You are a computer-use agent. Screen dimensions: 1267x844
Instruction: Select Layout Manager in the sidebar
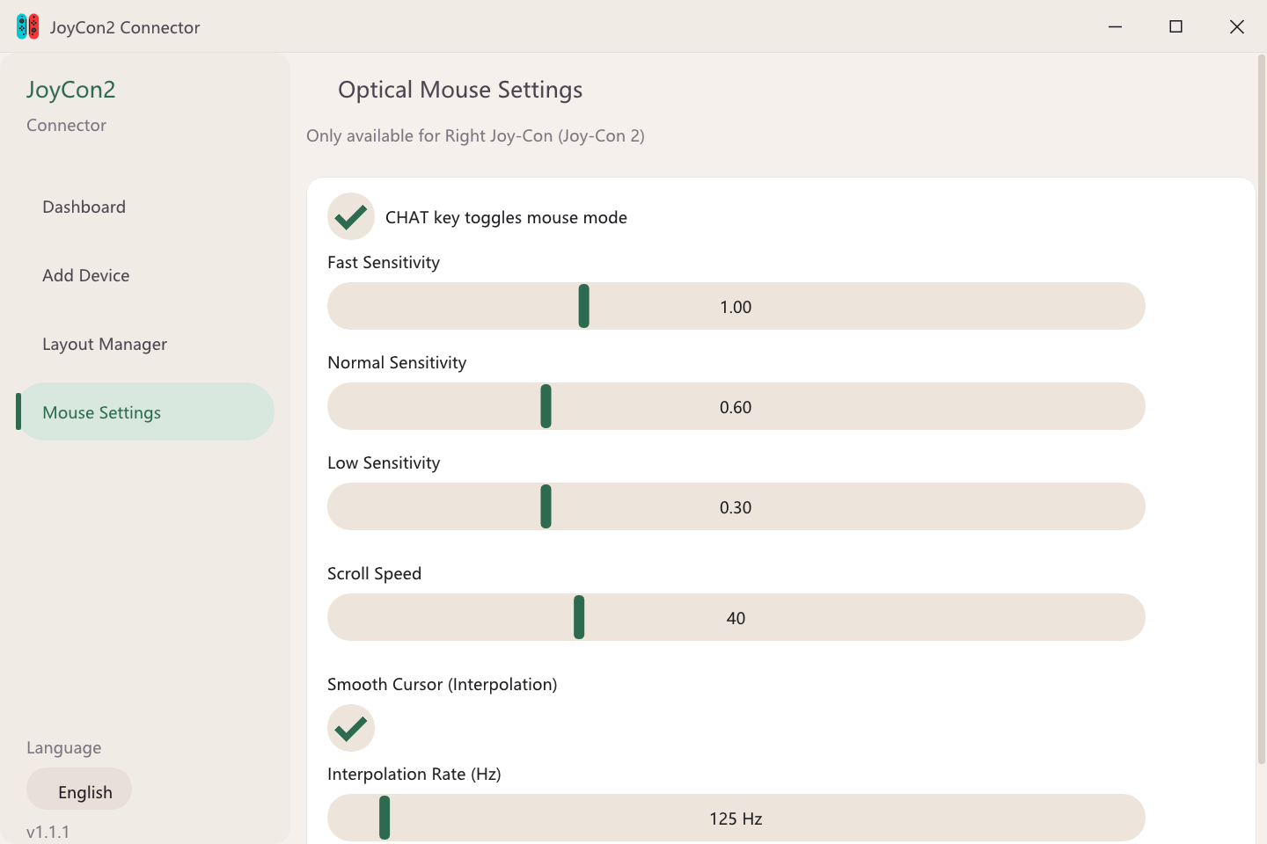point(105,344)
